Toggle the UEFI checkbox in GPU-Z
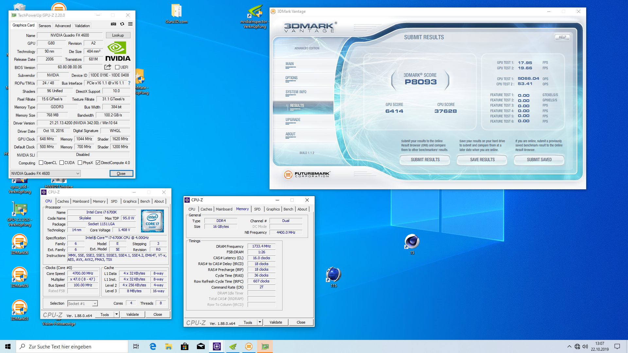This screenshot has width=628, height=353. pyautogui.click(x=117, y=67)
